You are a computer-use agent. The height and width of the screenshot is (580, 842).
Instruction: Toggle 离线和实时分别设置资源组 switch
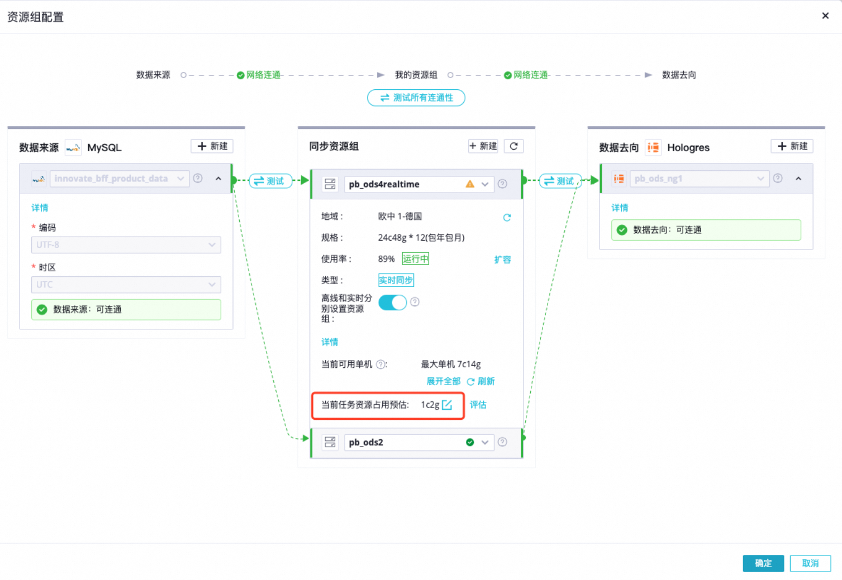[x=393, y=303]
